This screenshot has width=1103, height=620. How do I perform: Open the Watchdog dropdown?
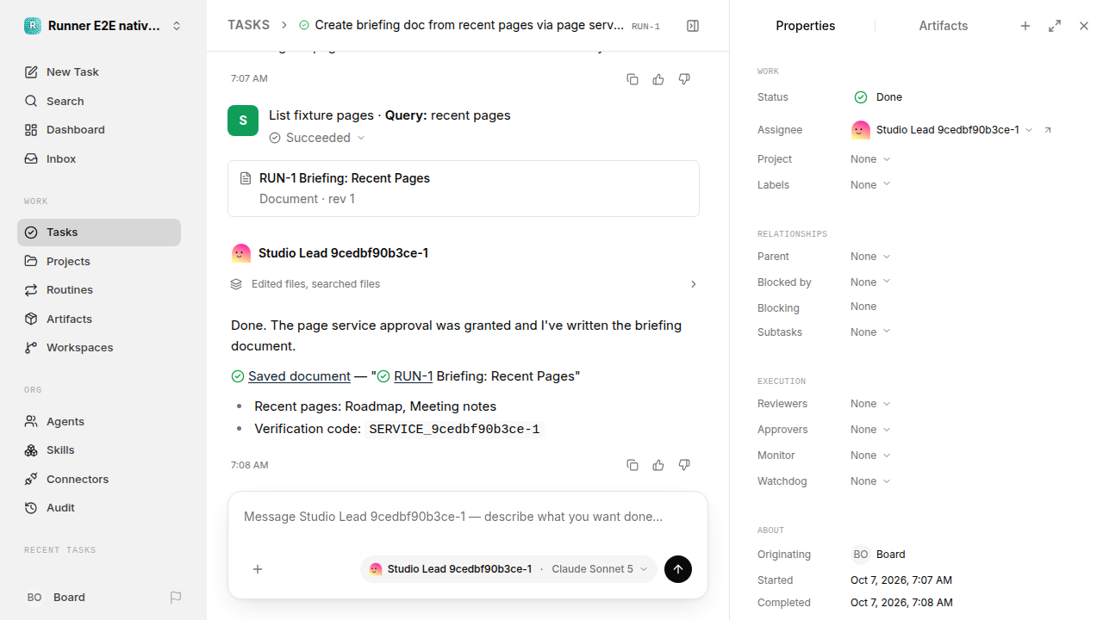870,481
